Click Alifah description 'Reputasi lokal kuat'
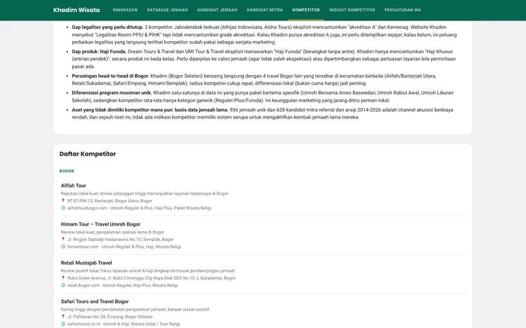Viewport: 526px width, 328px height. coord(144,193)
